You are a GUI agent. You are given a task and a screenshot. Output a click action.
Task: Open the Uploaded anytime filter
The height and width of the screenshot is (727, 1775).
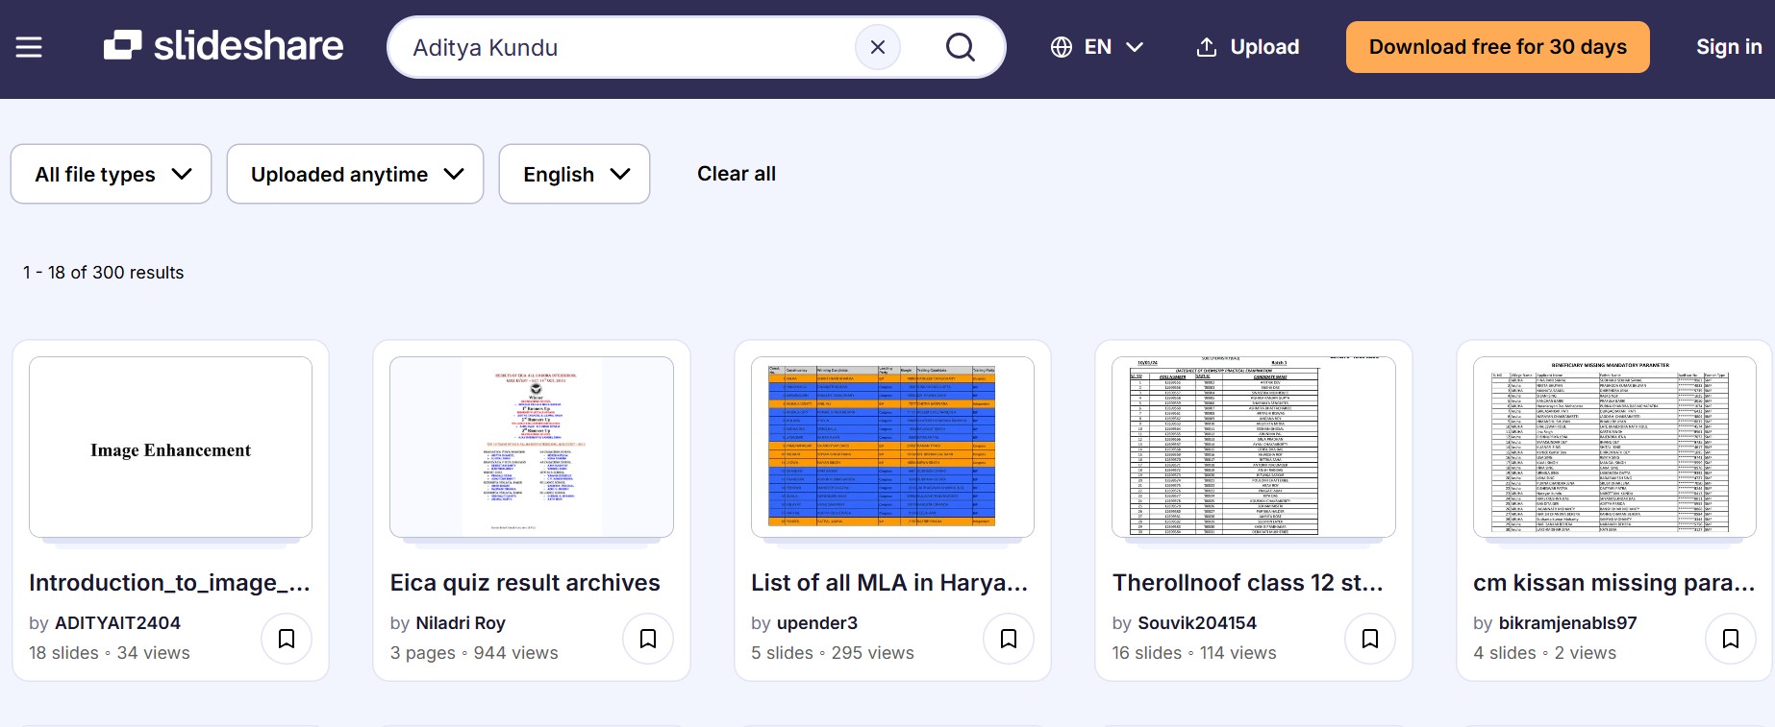tap(355, 174)
